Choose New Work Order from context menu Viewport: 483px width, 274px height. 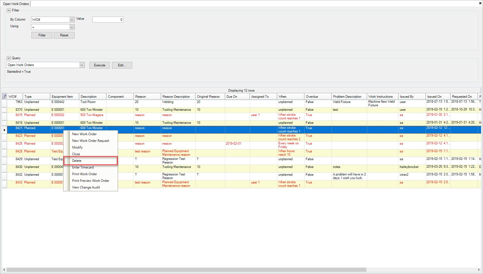(x=91, y=134)
